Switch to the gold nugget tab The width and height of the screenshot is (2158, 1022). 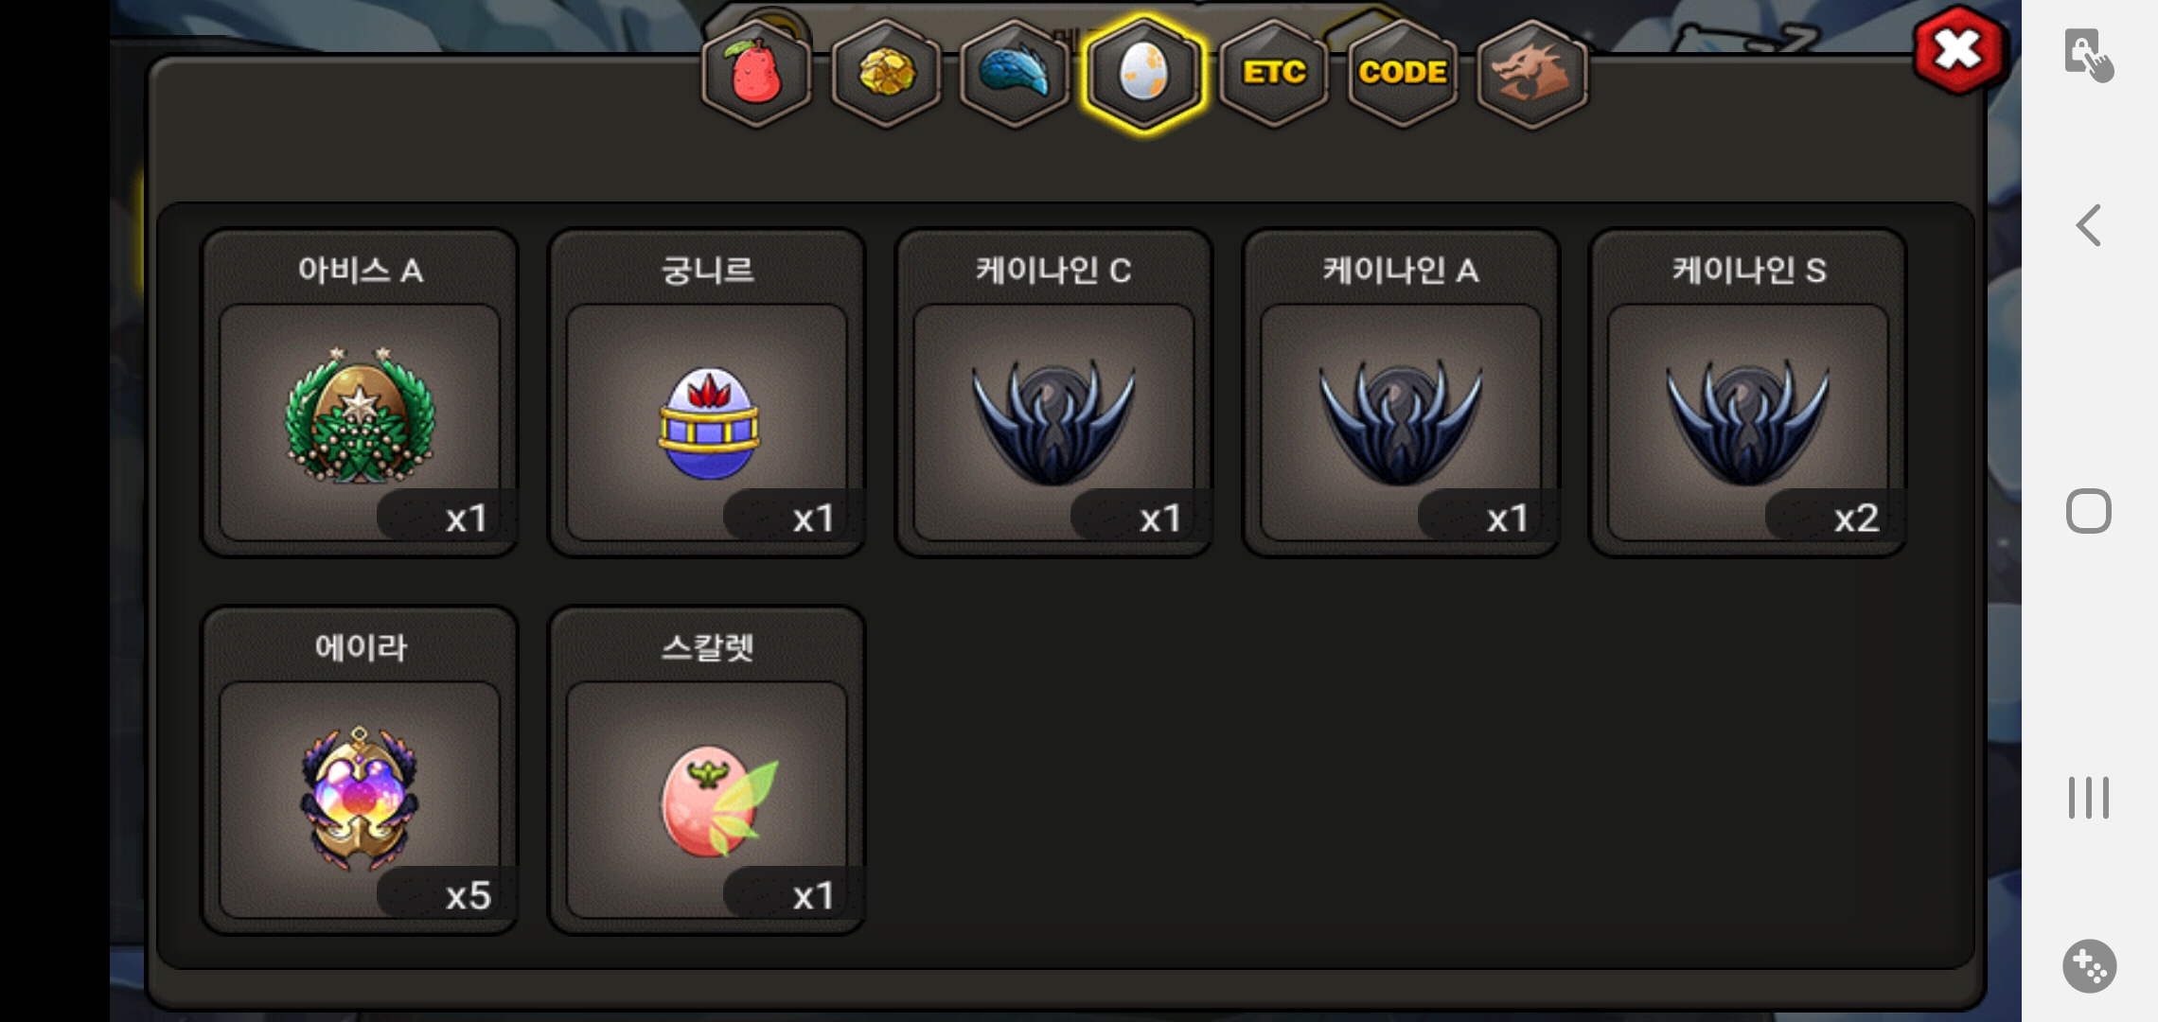click(886, 73)
